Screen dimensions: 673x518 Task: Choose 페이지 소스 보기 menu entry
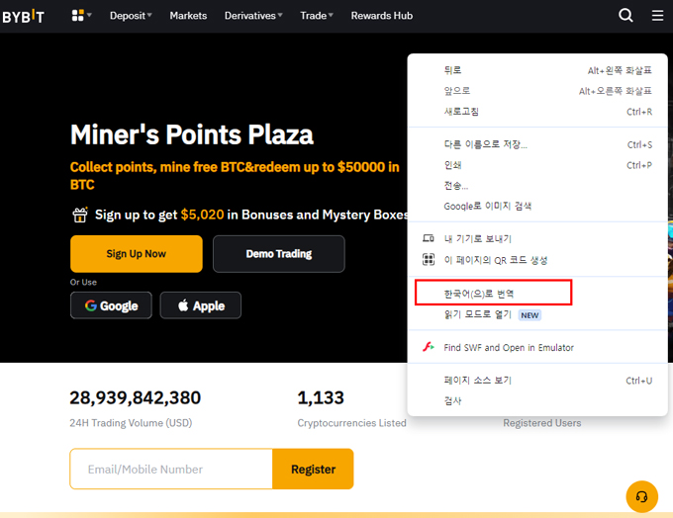[x=537, y=381]
